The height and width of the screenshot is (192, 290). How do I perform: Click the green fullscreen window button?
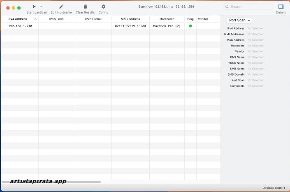[x=19, y=8]
